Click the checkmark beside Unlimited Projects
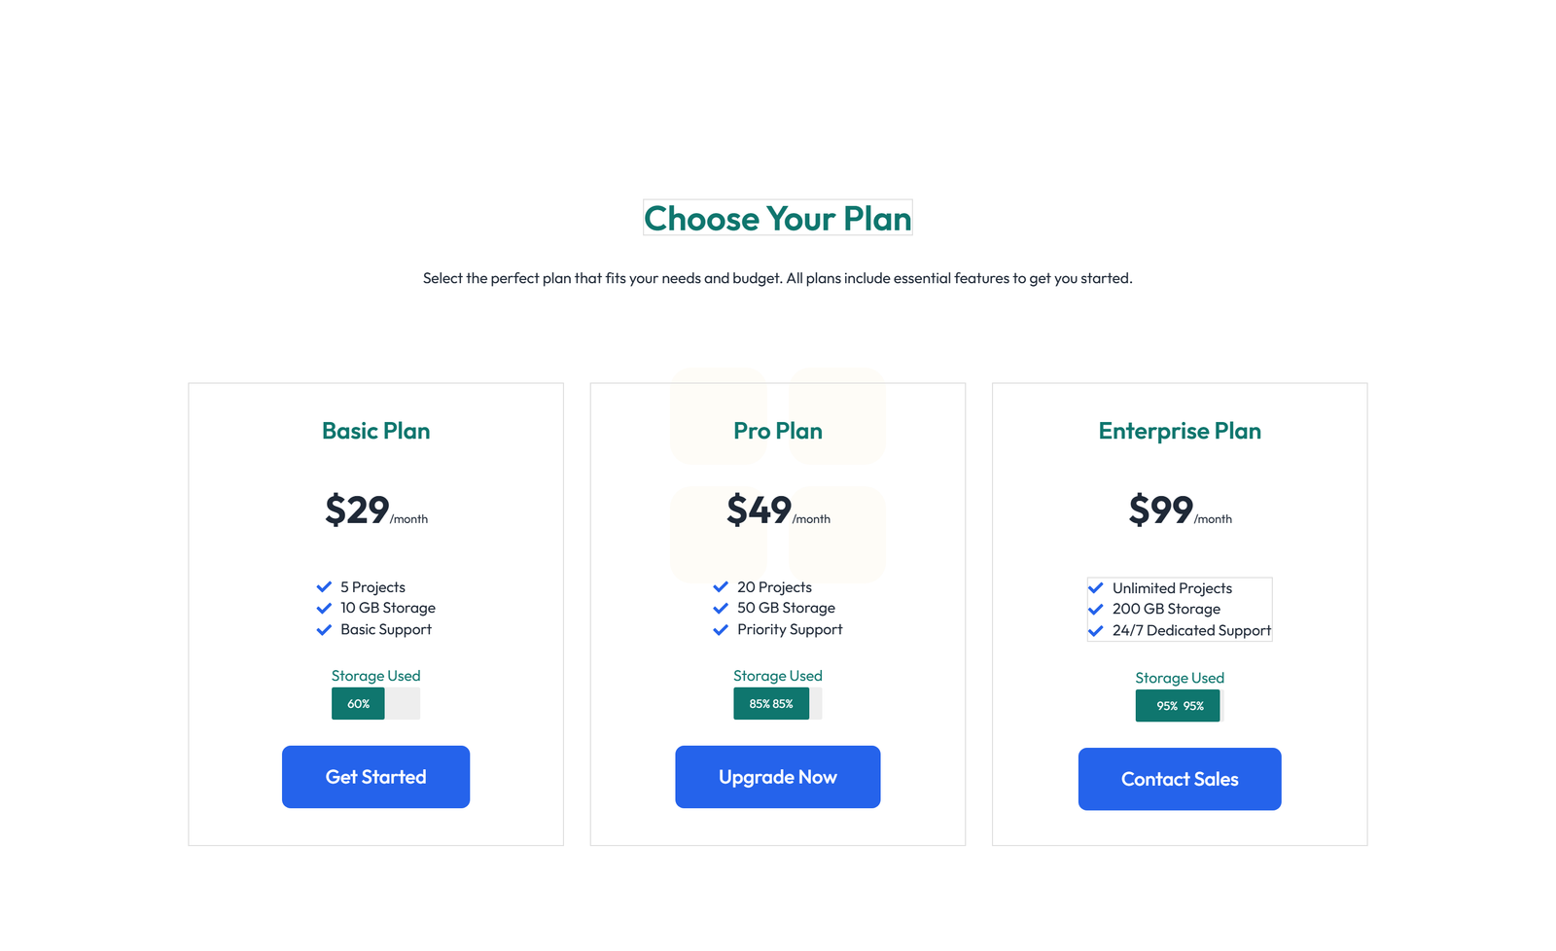The width and height of the screenshot is (1556, 951). click(x=1096, y=587)
